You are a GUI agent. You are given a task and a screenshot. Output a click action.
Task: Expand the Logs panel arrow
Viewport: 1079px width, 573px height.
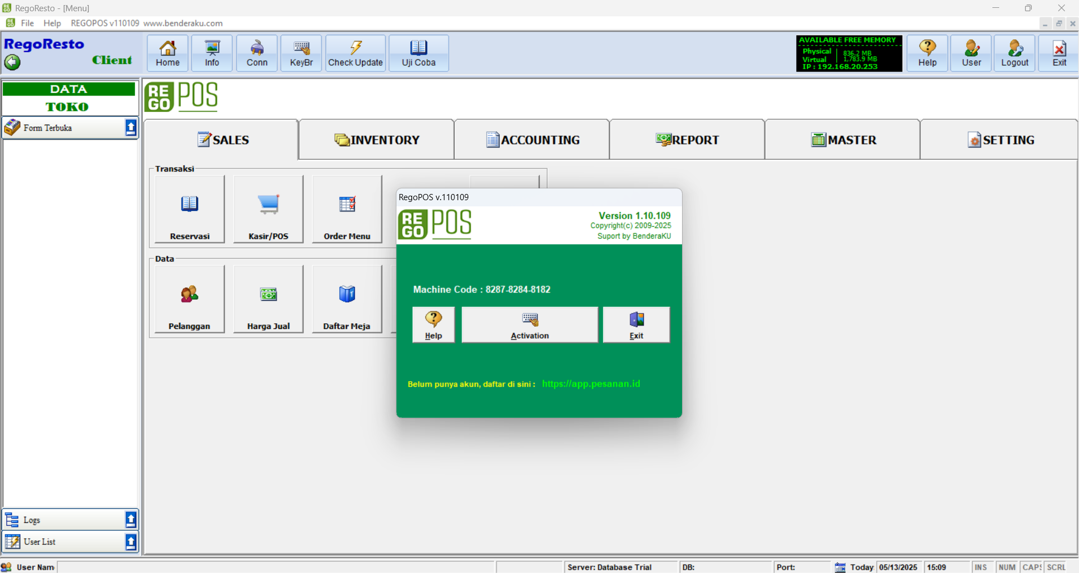click(x=130, y=520)
